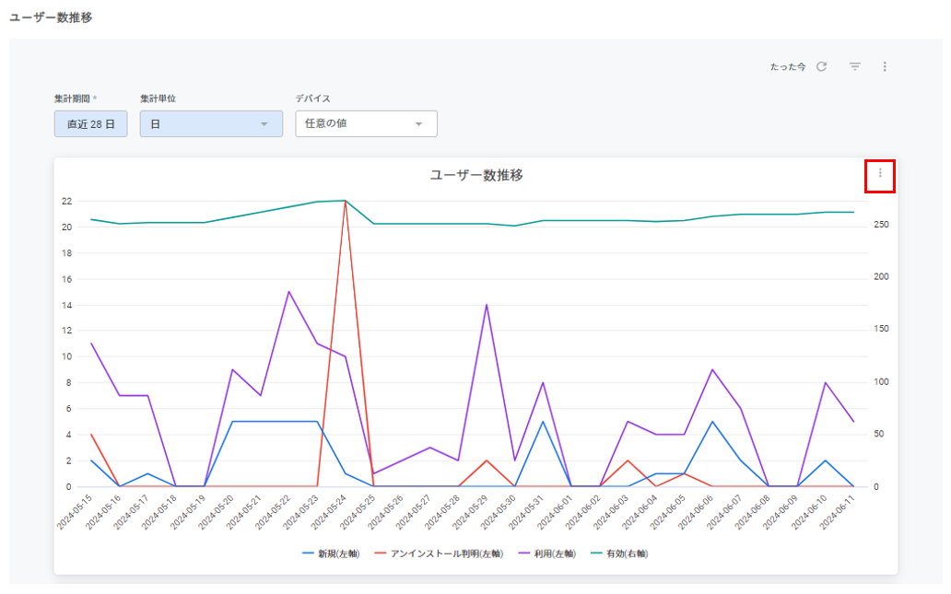Click the 2024-05-15 x-axis date label
951x594 pixels.
tap(75, 512)
